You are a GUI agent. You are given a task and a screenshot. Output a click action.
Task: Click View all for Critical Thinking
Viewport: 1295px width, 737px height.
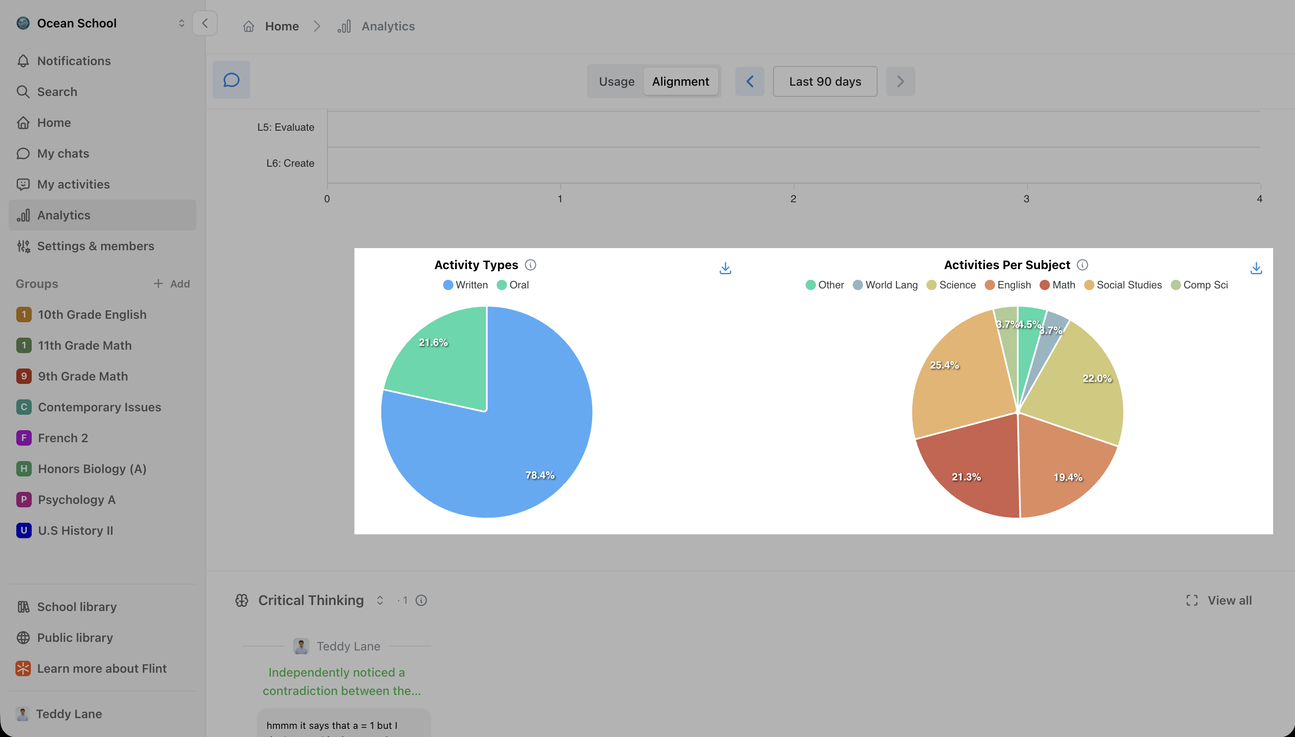[x=1219, y=600]
